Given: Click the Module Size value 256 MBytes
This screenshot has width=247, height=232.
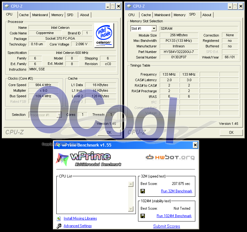Looking at the screenshot, I should coord(179,35).
